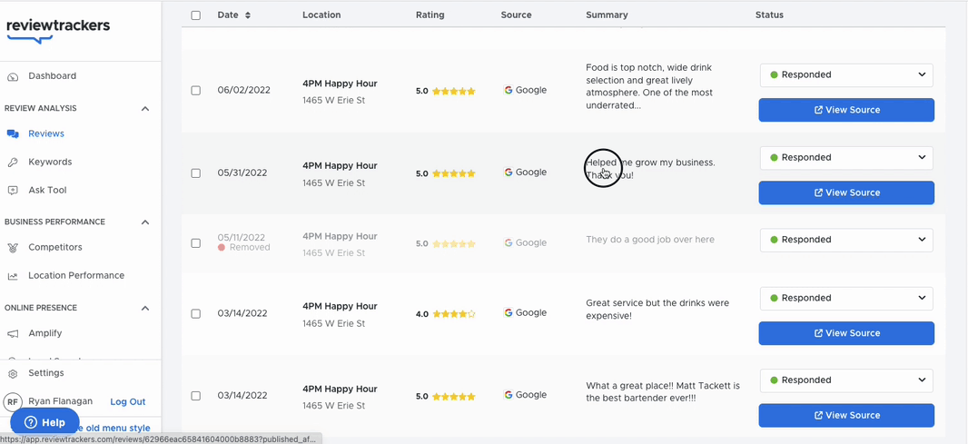The height and width of the screenshot is (444, 968).
Task: Select the checkbox for 05/31/2022 review
Action: tap(196, 173)
